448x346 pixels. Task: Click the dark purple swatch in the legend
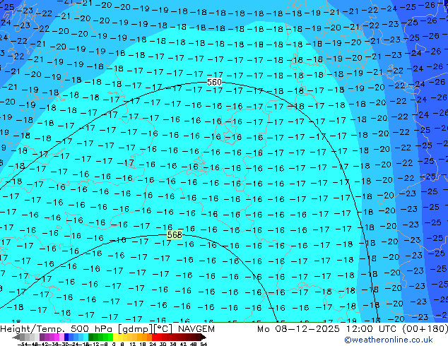(42, 337)
